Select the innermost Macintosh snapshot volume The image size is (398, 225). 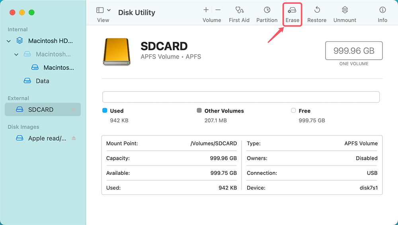pos(58,68)
